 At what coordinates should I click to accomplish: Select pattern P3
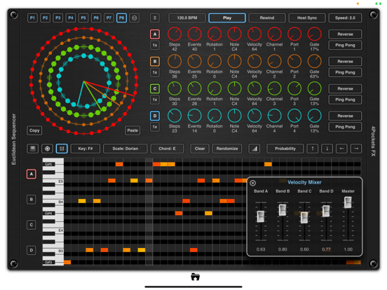(x=57, y=18)
